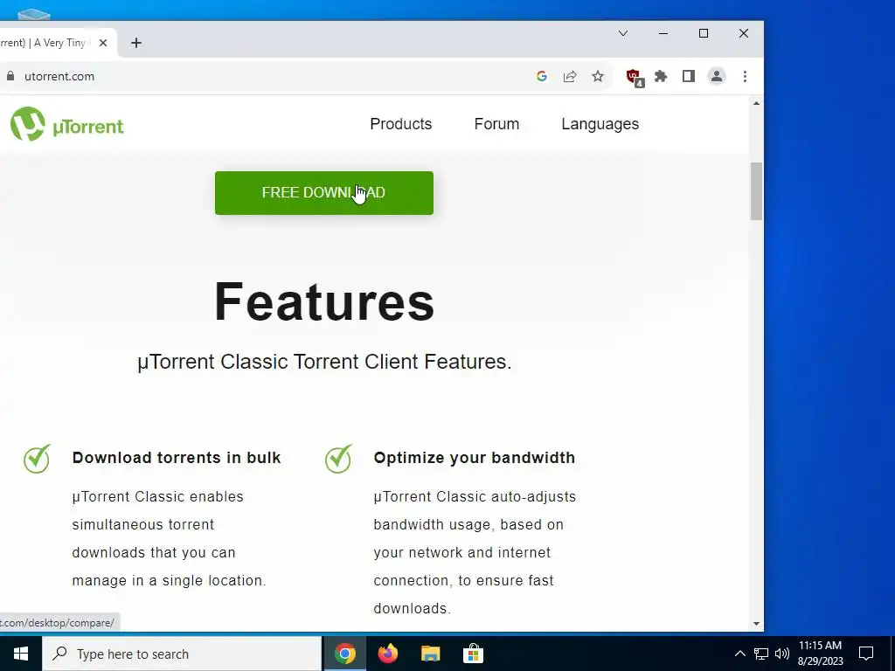The image size is (895, 671).
Task: Open the Chrome profile icon
Action: pyautogui.click(x=717, y=76)
